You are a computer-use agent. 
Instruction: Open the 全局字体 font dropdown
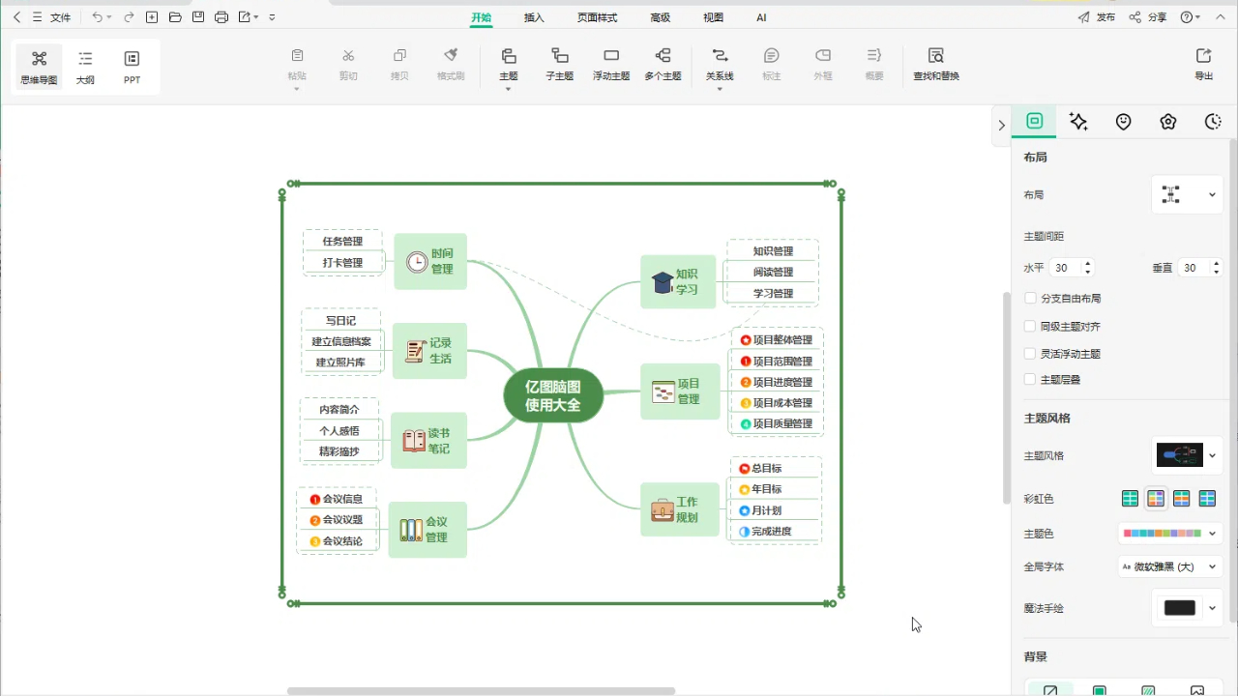coord(1169,566)
